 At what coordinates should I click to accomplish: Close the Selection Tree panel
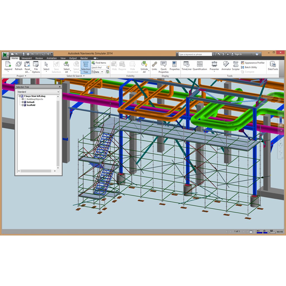click(x=59, y=87)
